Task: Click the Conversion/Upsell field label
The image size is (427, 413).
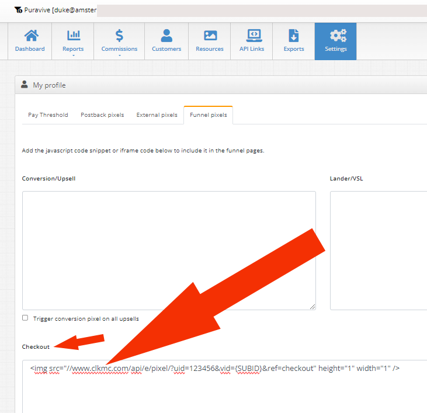Action: 48,179
